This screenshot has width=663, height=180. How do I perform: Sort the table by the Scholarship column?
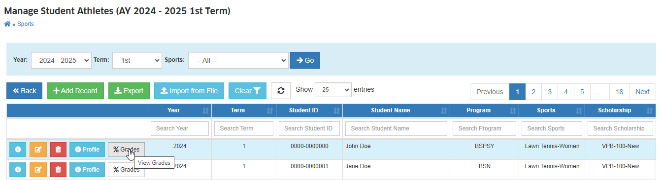point(620,110)
